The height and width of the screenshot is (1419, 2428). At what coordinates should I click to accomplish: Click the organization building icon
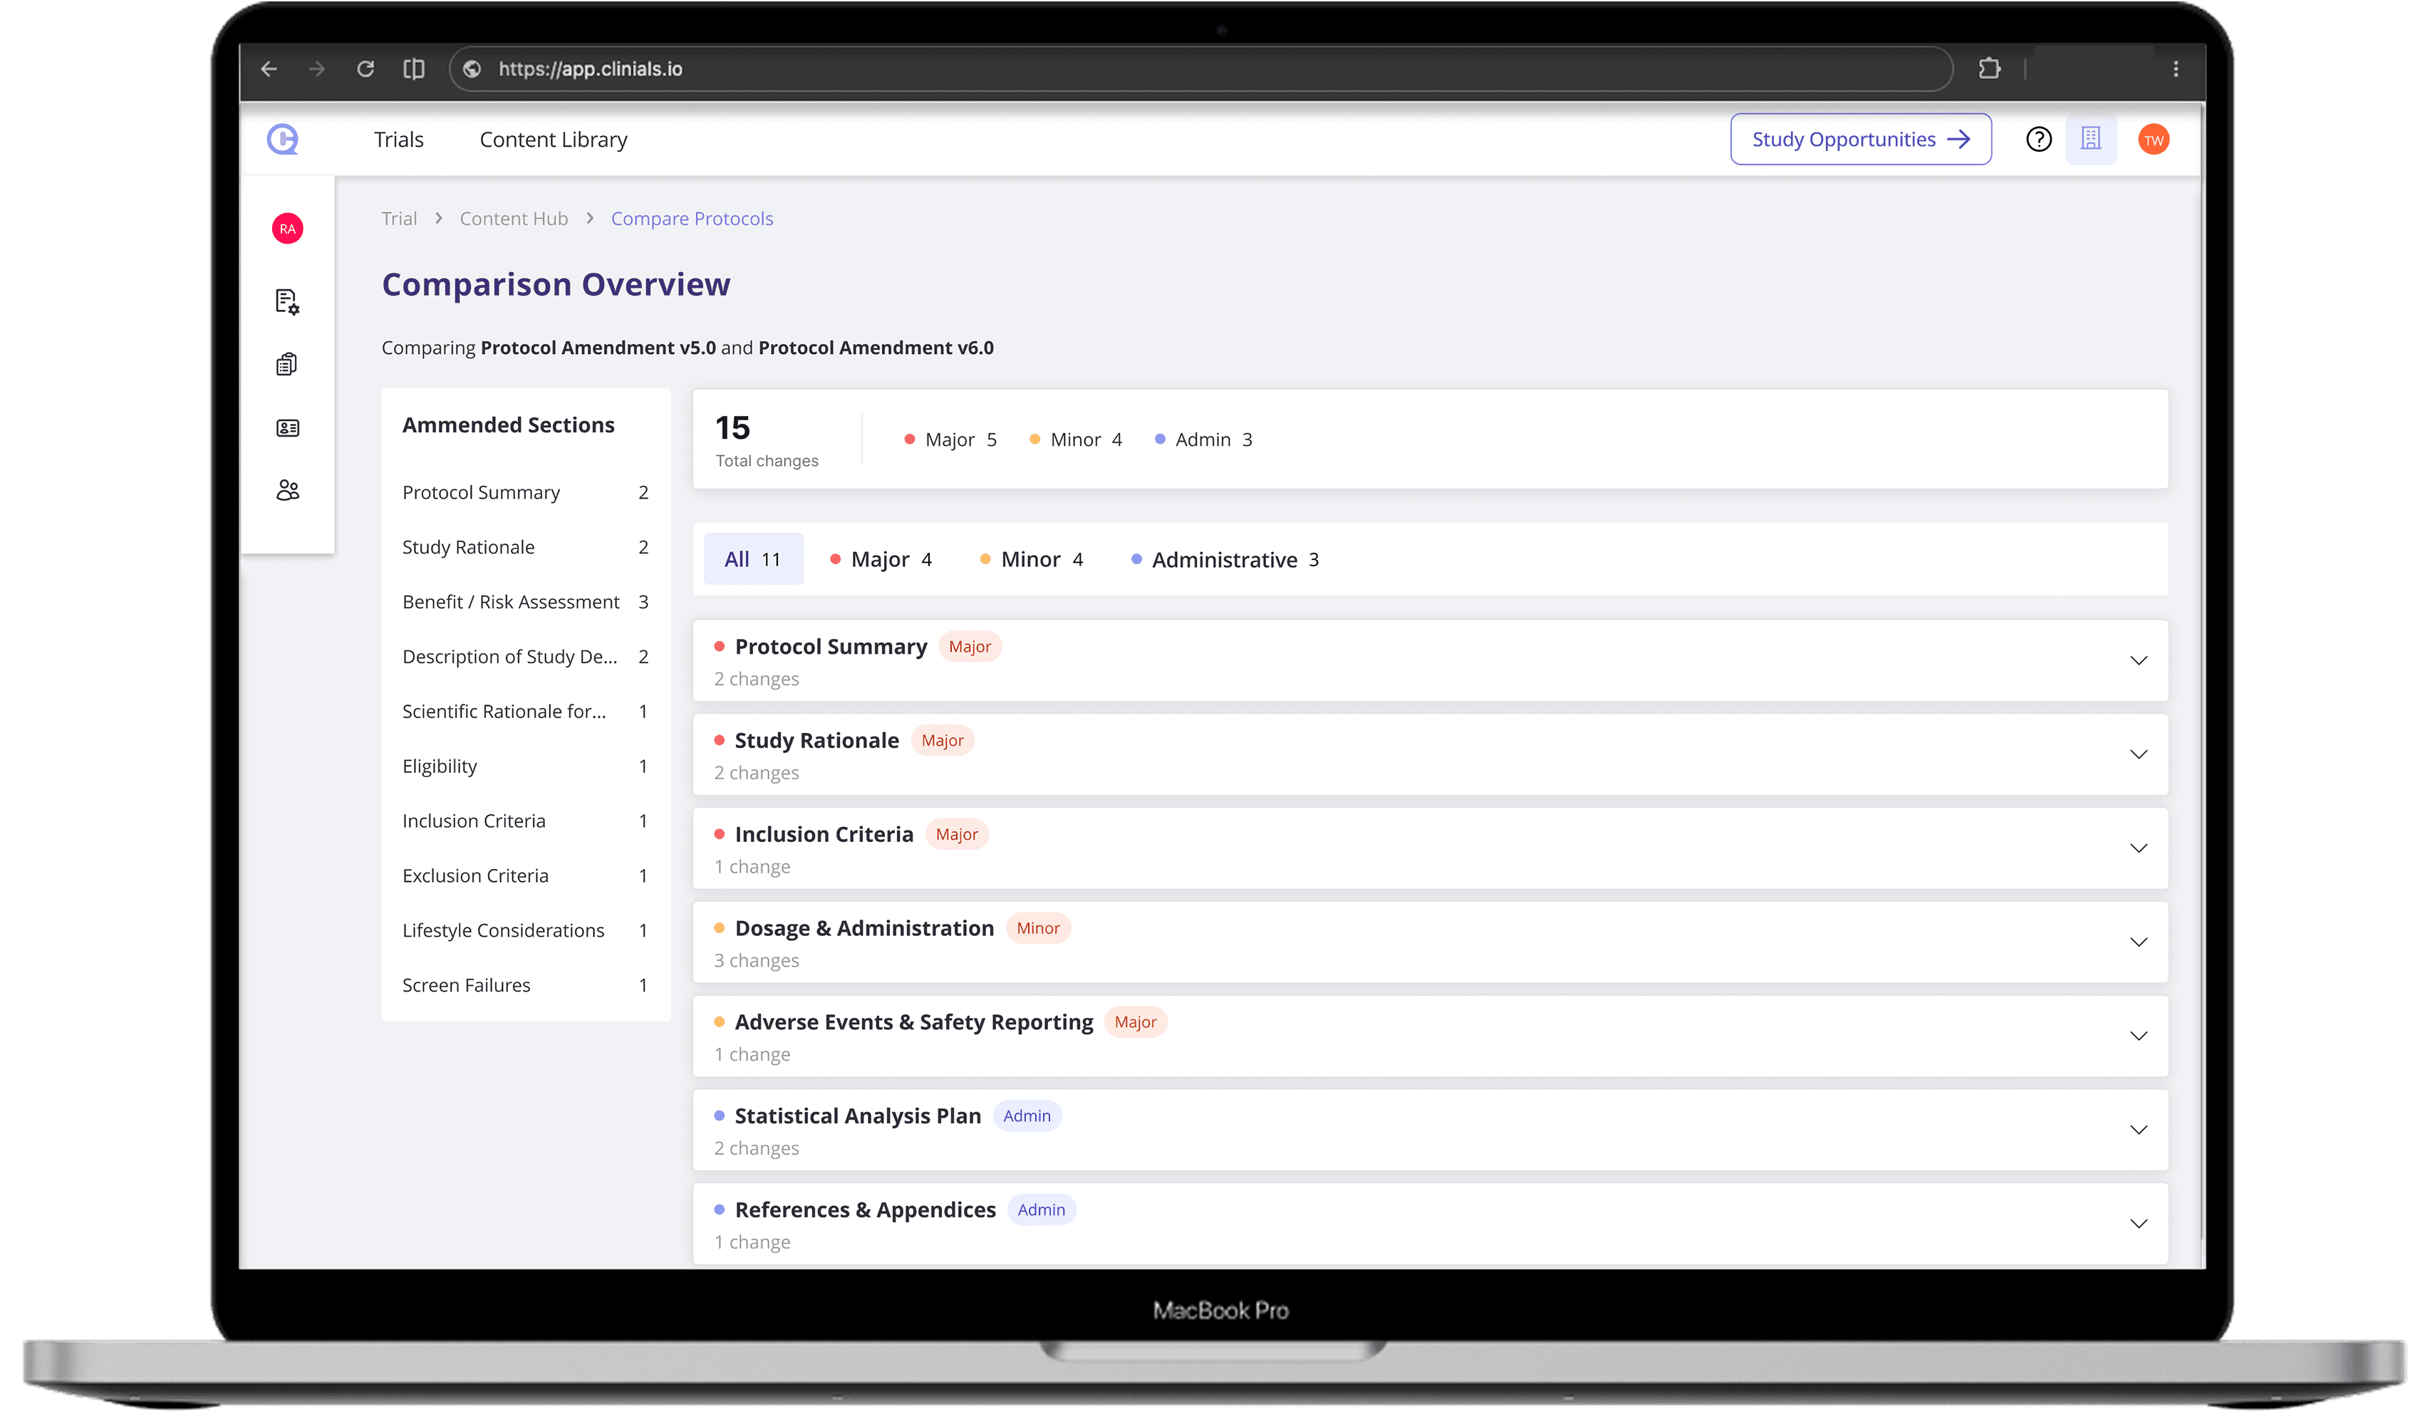[2091, 140]
